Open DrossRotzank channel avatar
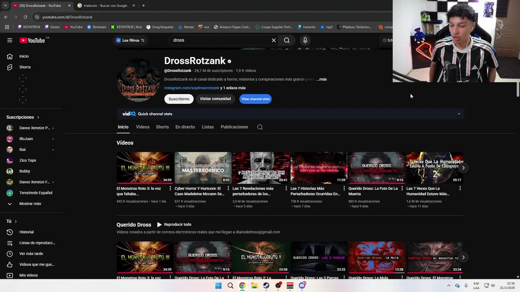The image size is (520, 292). [139, 80]
